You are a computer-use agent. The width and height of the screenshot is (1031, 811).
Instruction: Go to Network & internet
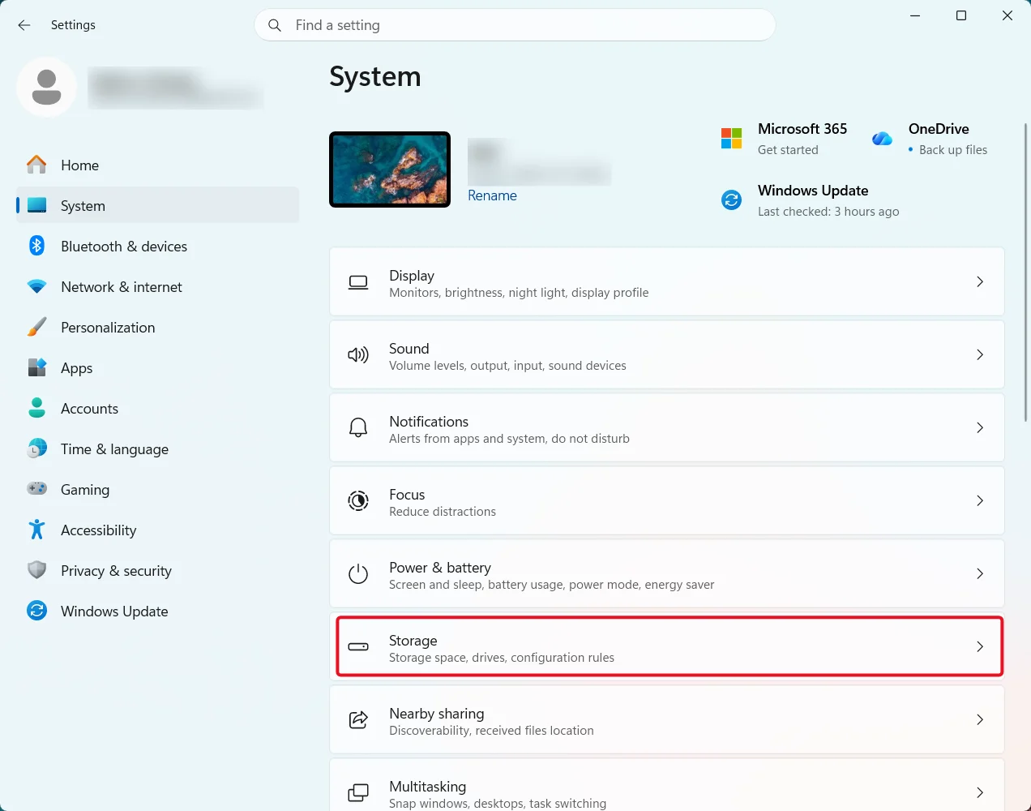(157, 286)
